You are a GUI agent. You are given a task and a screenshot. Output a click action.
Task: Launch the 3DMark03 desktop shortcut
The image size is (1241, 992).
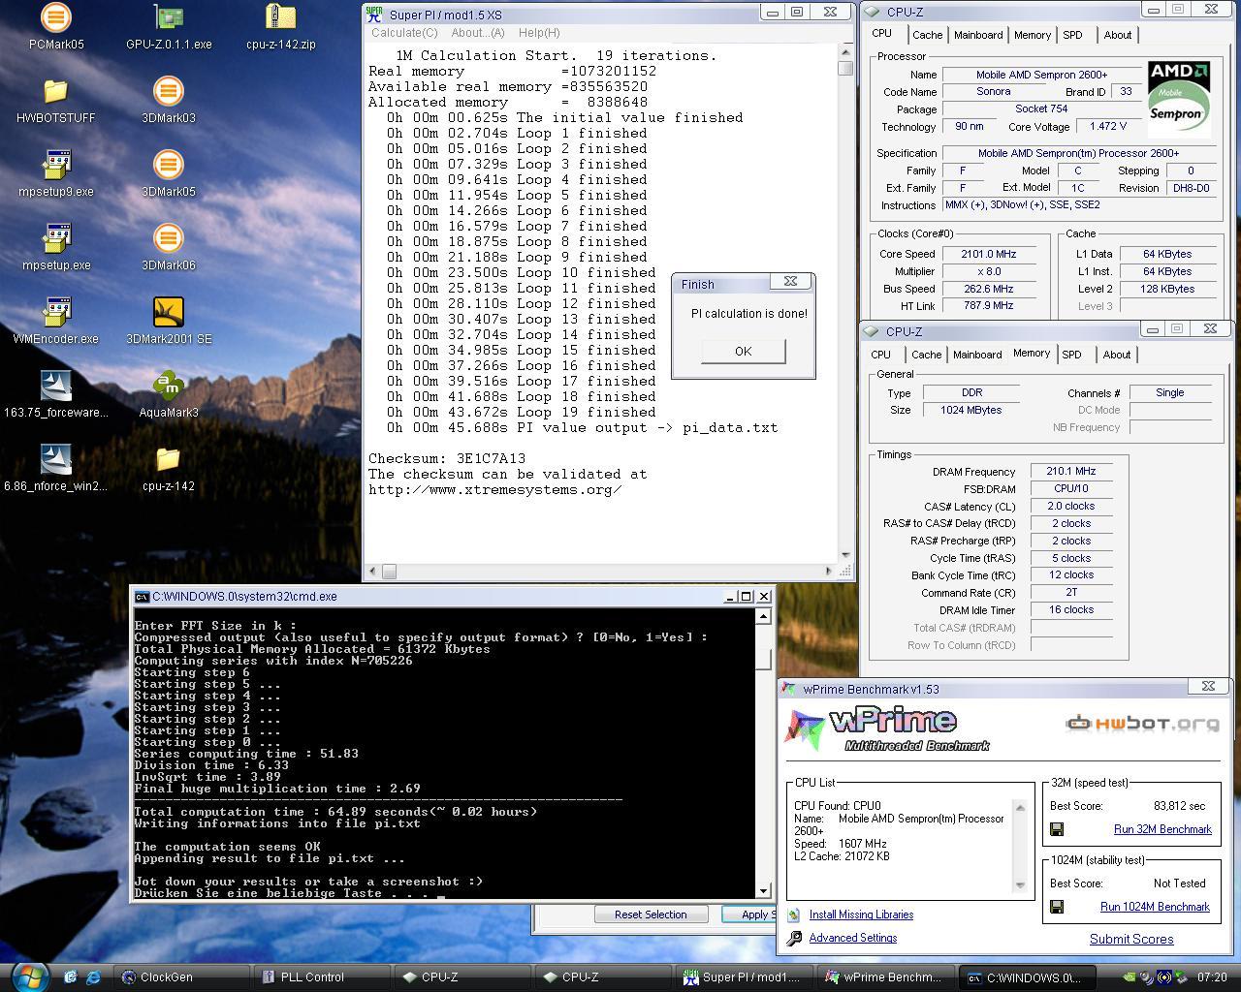[169, 91]
